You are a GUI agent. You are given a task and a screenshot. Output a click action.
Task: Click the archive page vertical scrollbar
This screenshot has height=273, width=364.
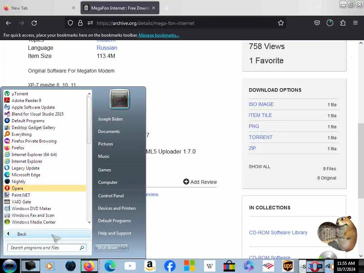[361, 161]
